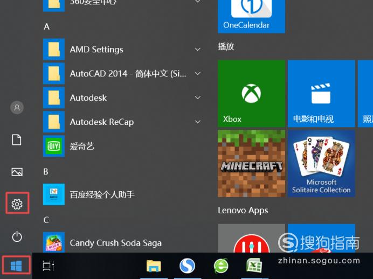Click the Autodesk folder icon
This screenshot has height=279, width=373.
click(x=54, y=97)
